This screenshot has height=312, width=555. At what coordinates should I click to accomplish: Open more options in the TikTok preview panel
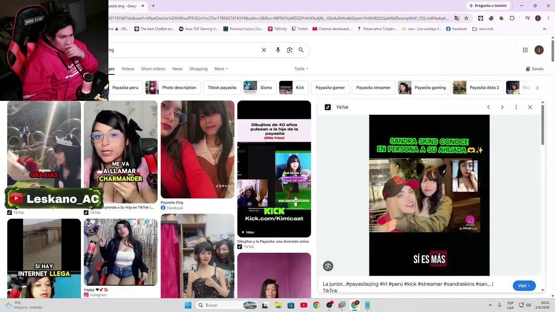[x=516, y=107]
